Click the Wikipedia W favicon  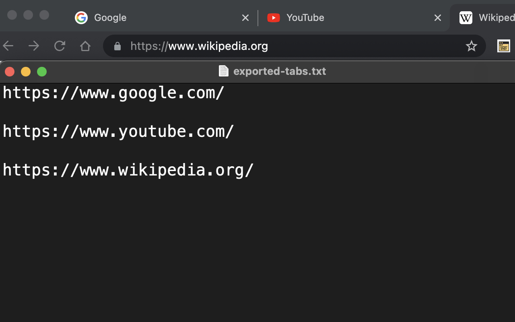coord(466,17)
